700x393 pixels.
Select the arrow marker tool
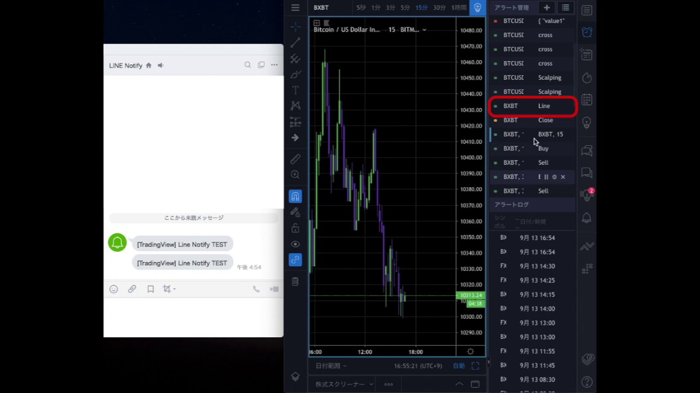click(x=295, y=138)
